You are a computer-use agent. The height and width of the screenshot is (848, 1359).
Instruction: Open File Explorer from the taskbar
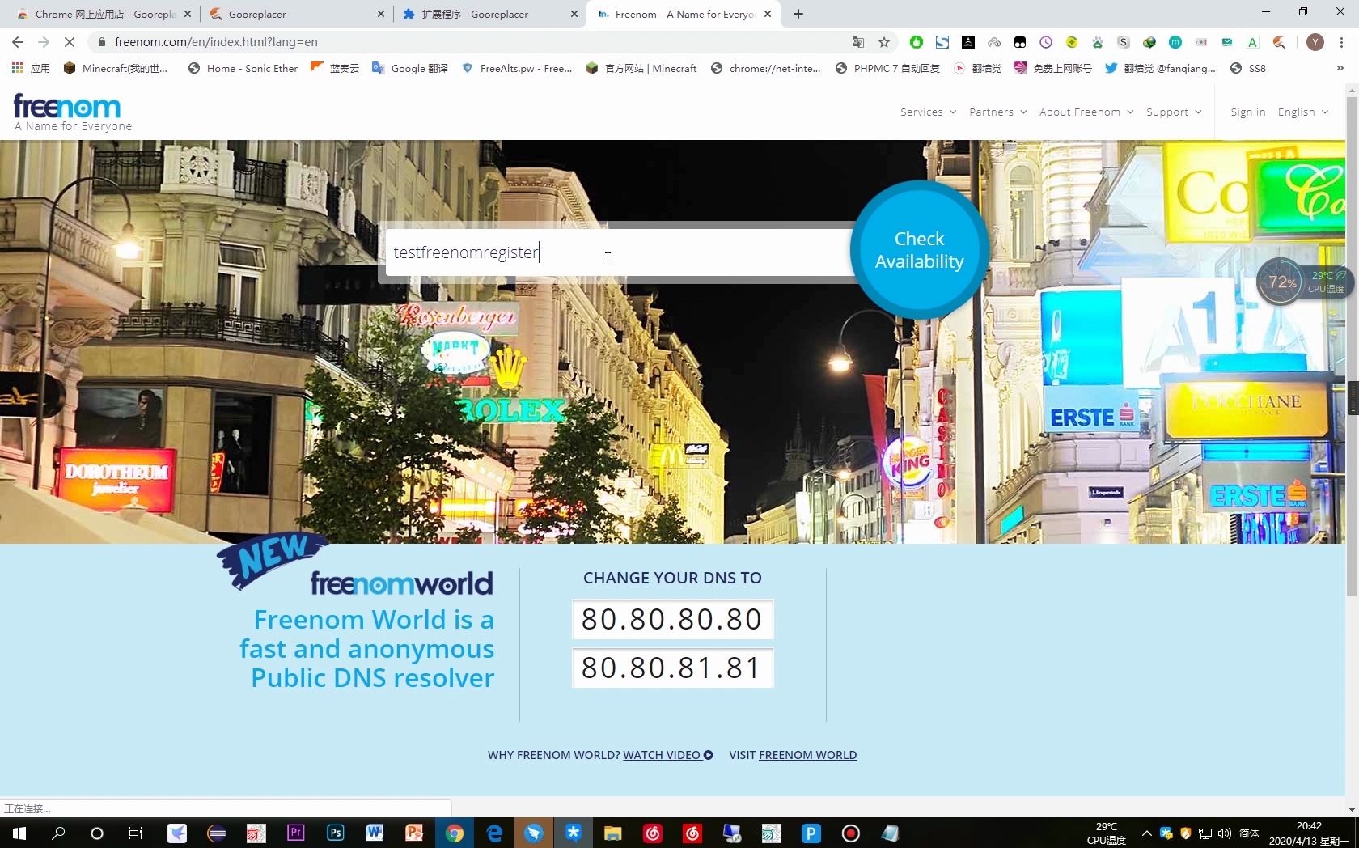(x=612, y=833)
